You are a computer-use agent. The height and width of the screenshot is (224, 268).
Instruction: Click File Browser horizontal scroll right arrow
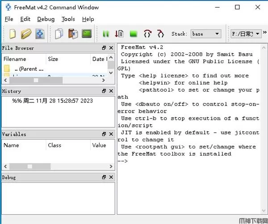(x=104, y=80)
